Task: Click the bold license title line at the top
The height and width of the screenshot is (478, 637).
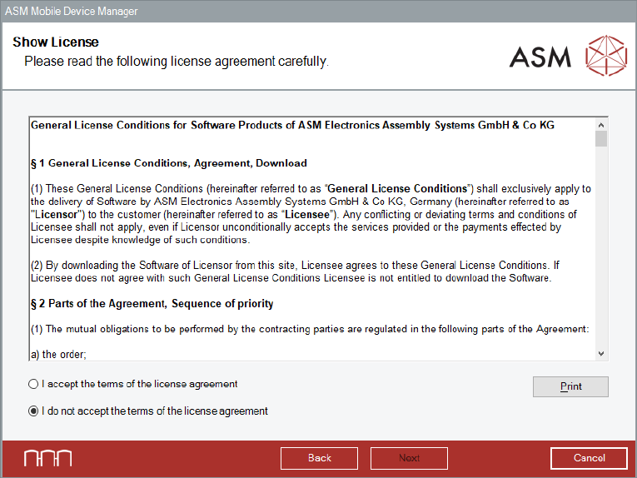Action: (292, 126)
